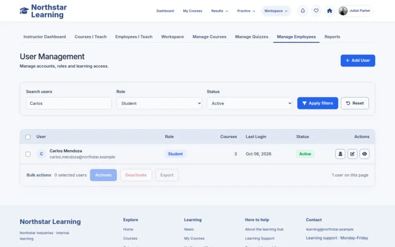Switch to the Manage Quizzes tab
The image size is (395, 247).
tap(252, 37)
